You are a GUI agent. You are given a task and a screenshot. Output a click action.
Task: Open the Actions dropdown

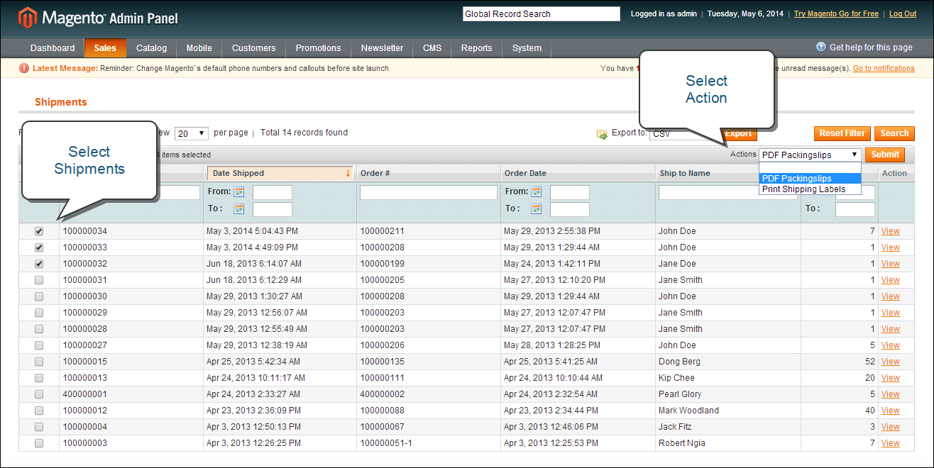[x=811, y=155]
